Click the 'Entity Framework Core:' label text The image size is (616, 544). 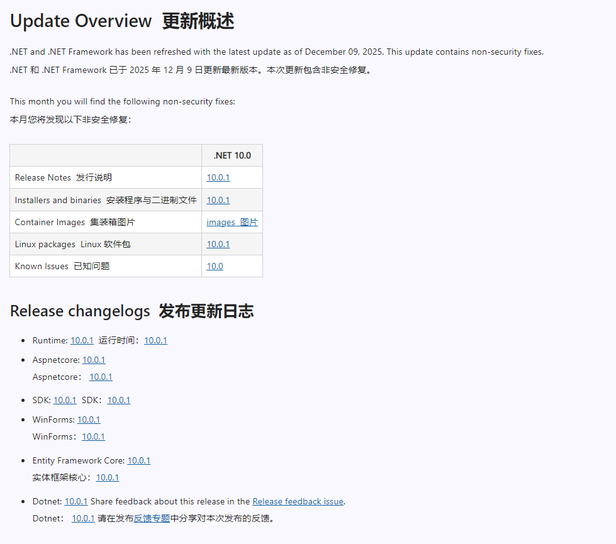click(x=79, y=461)
